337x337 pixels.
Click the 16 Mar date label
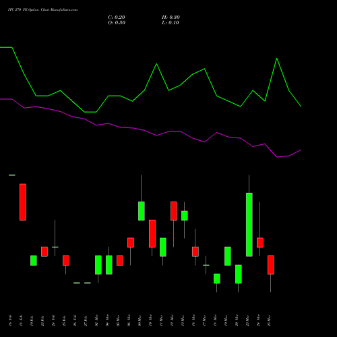[x=193, y=320]
